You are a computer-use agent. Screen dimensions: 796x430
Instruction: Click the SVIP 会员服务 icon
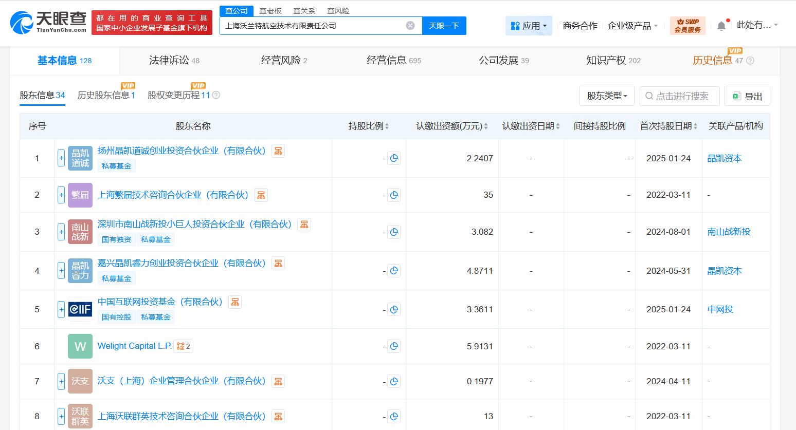(688, 25)
